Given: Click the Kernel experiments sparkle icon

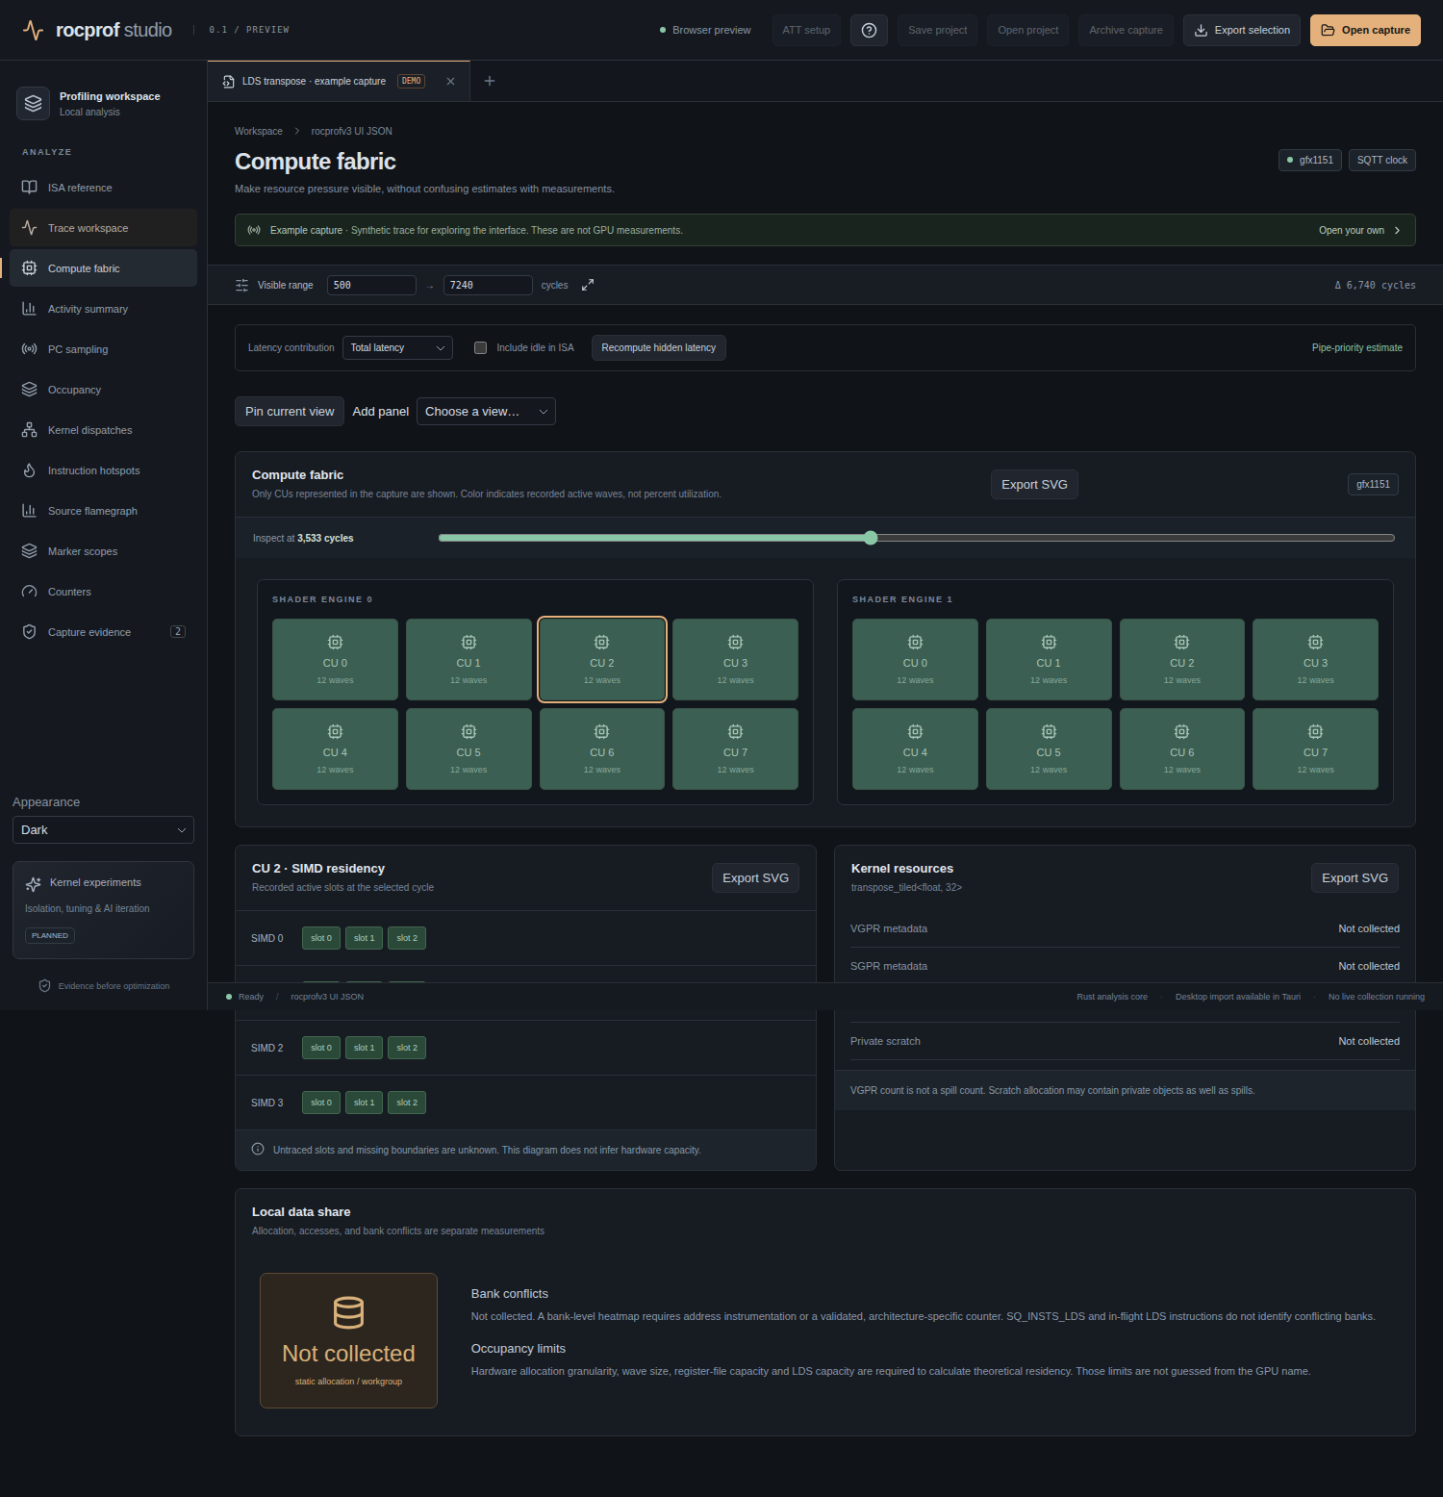Looking at the screenshot, I should pos(34,883).
